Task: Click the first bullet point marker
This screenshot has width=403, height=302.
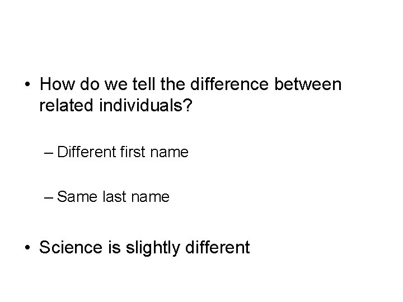Action: click(x=29, y=85)
